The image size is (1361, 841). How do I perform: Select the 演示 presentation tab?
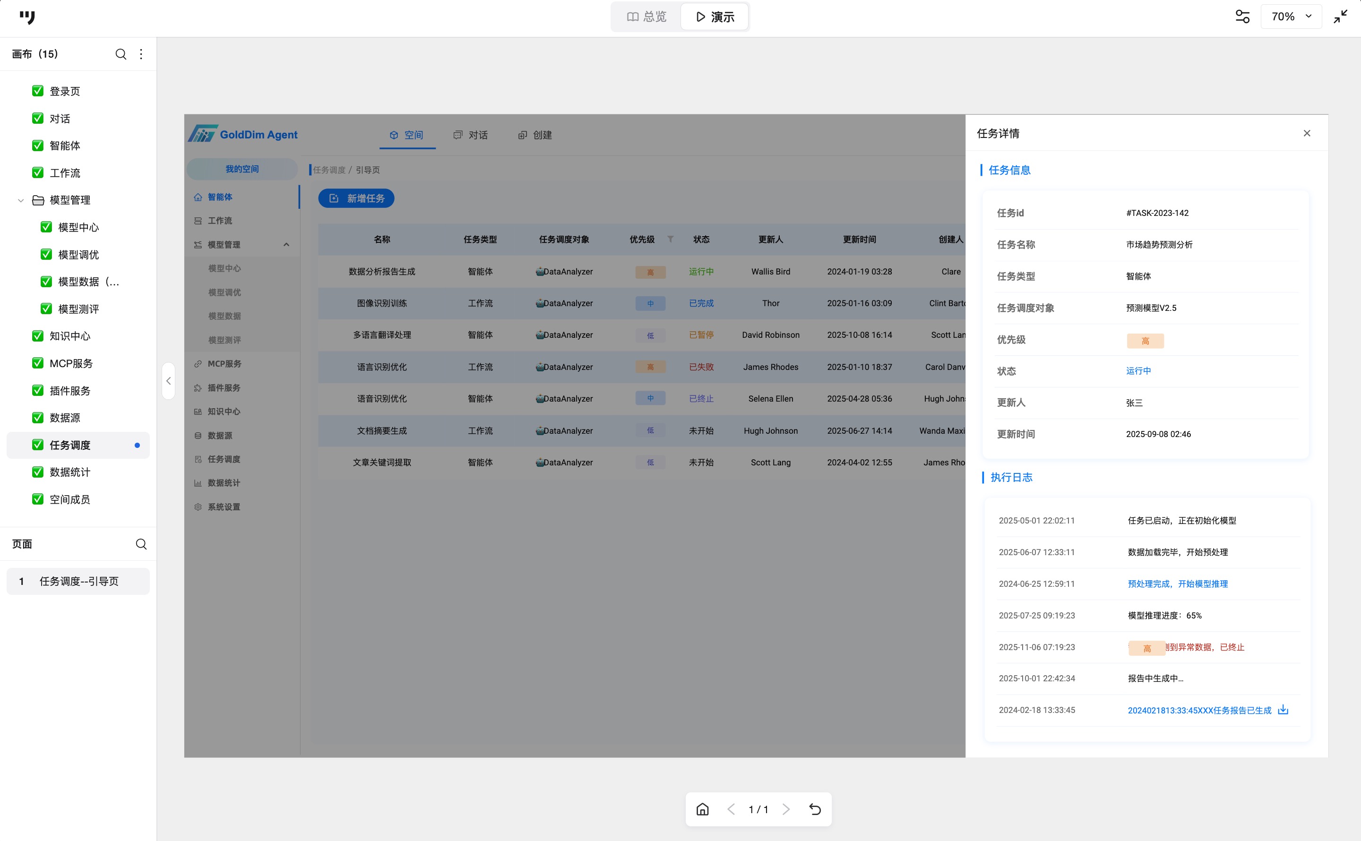click(x=715, y=17)
